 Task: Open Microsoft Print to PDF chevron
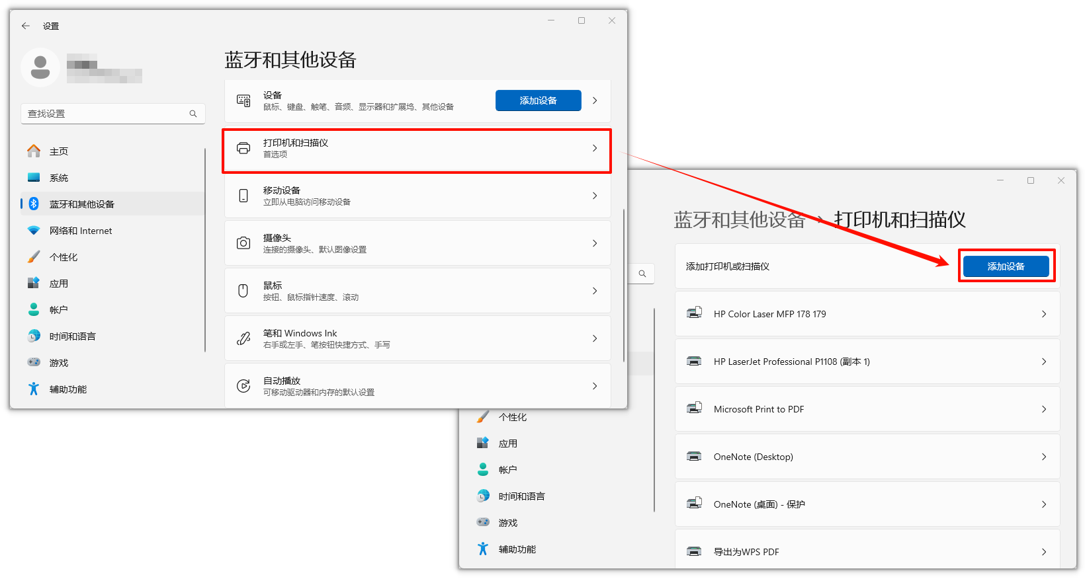point(1044,409)
